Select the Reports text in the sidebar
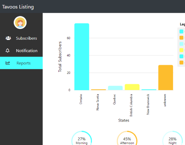The width and height of the screenshot is (185, 145). (x=23, y=63)
